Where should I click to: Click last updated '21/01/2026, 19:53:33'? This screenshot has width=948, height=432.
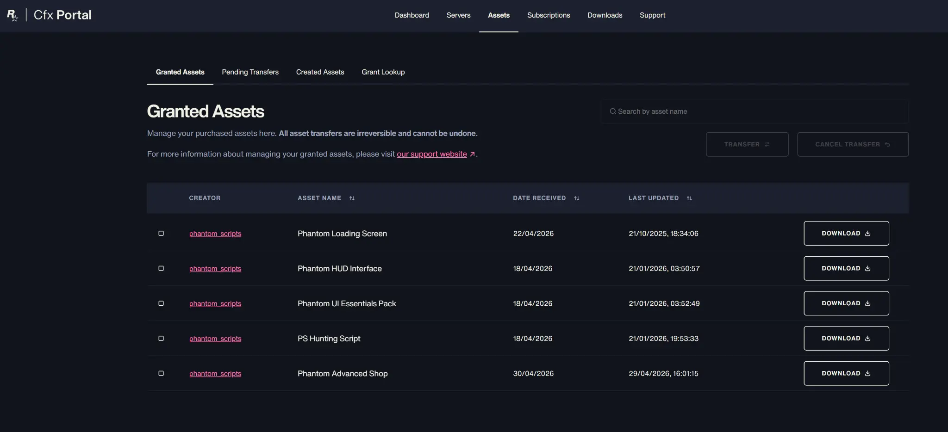point(663,339)
